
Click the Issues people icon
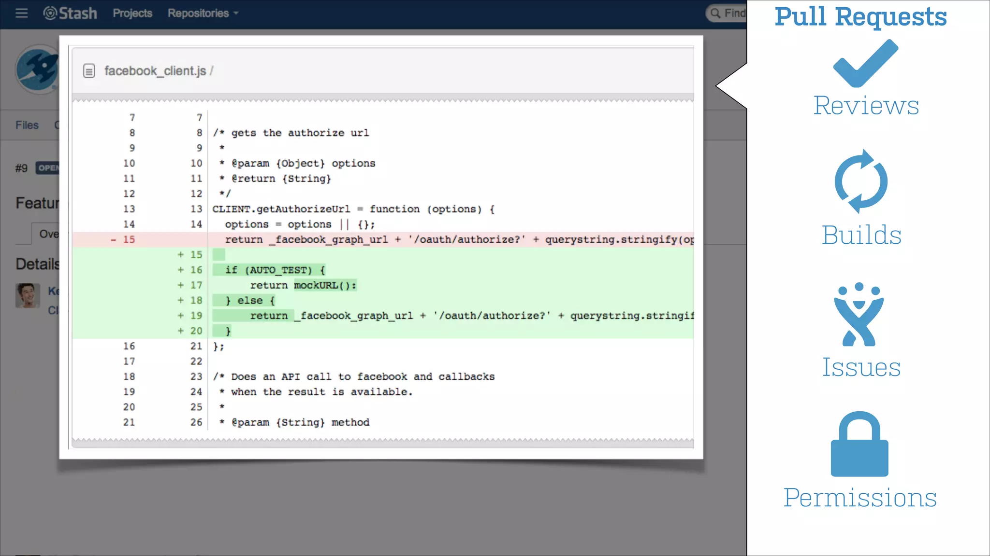click(x=859, y=314)
